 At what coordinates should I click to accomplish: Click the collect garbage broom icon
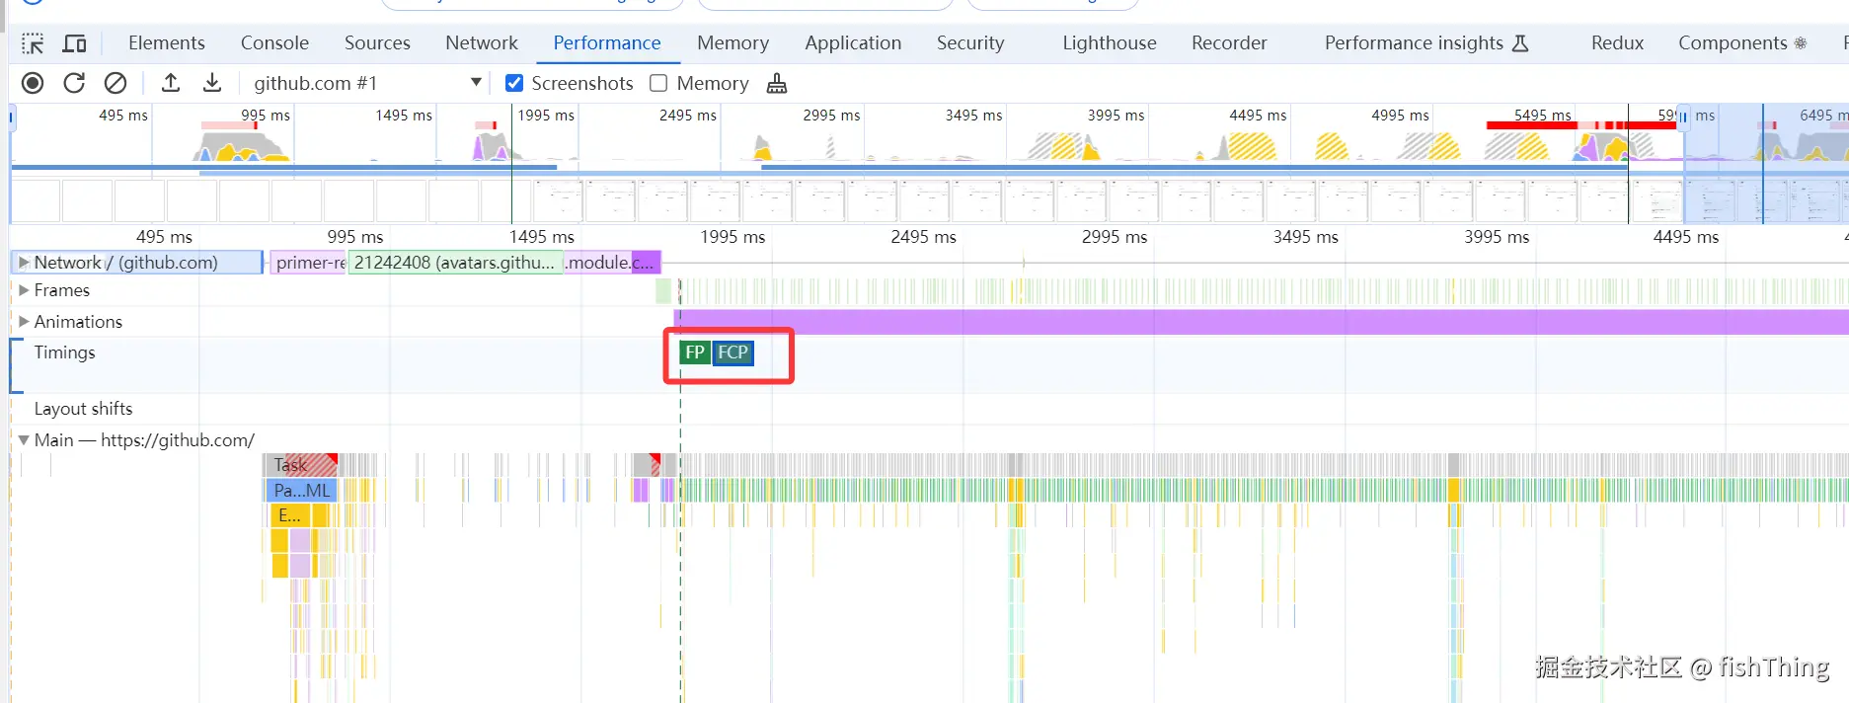tap(777, 84)
